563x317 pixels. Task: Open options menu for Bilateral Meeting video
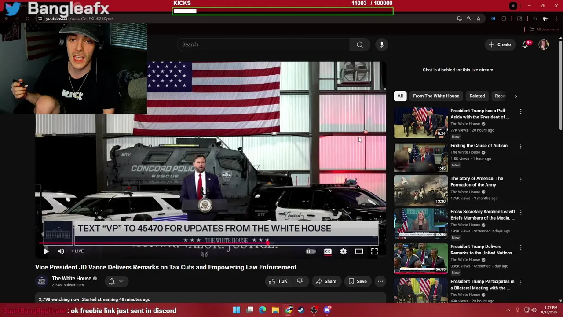coord(521,282)
